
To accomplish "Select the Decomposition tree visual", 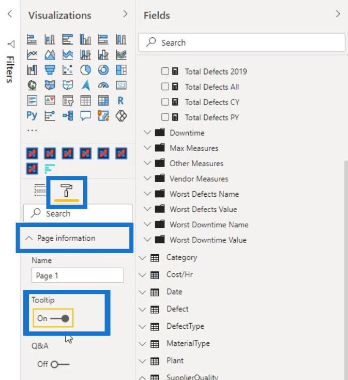I will (x=68, y=116).
